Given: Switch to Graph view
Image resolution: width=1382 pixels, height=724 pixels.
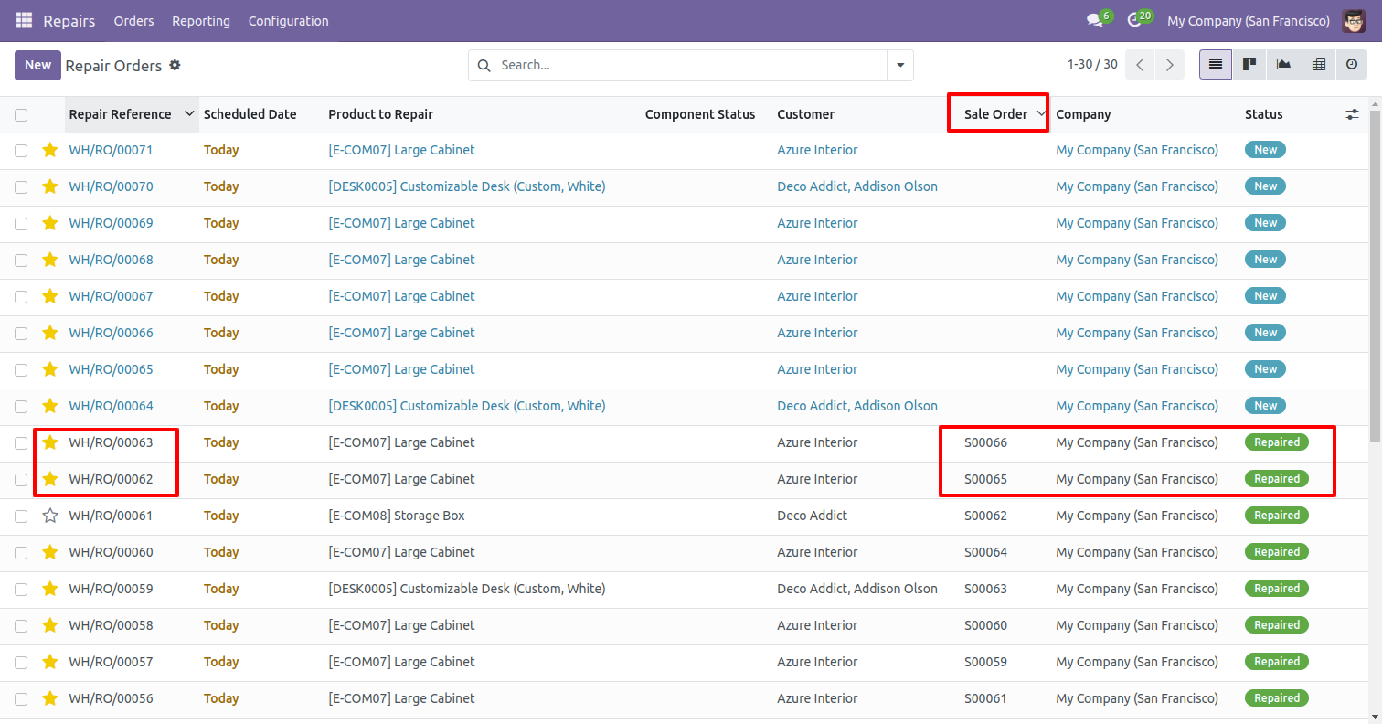Looking at the screenshot, I should (x=1283, y=65).
